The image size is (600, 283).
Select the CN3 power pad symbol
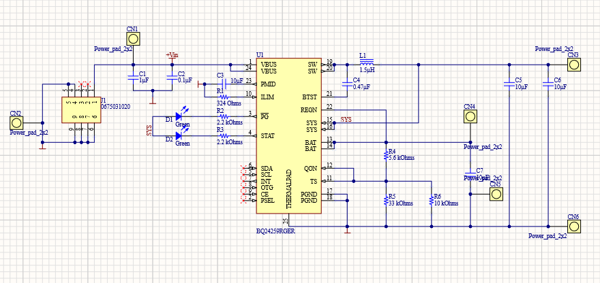click(x=573, y=65)
